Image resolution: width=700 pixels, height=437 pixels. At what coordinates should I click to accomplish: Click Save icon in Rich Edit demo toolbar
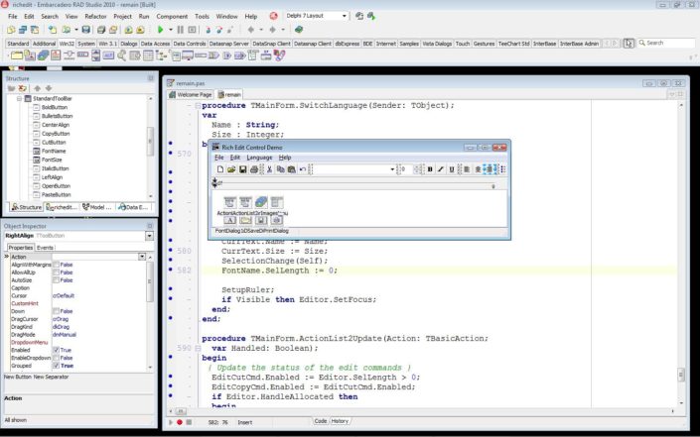[x=241, y=169]
